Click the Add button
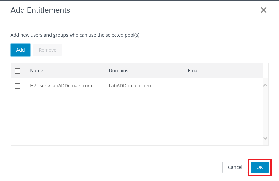 (x=20, y=50)
